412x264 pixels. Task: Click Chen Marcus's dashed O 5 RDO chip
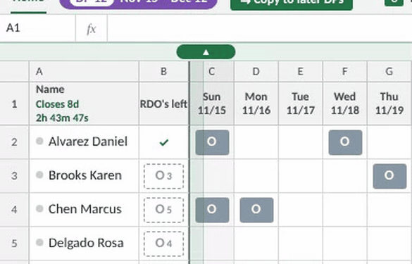(x=163, y=210)
